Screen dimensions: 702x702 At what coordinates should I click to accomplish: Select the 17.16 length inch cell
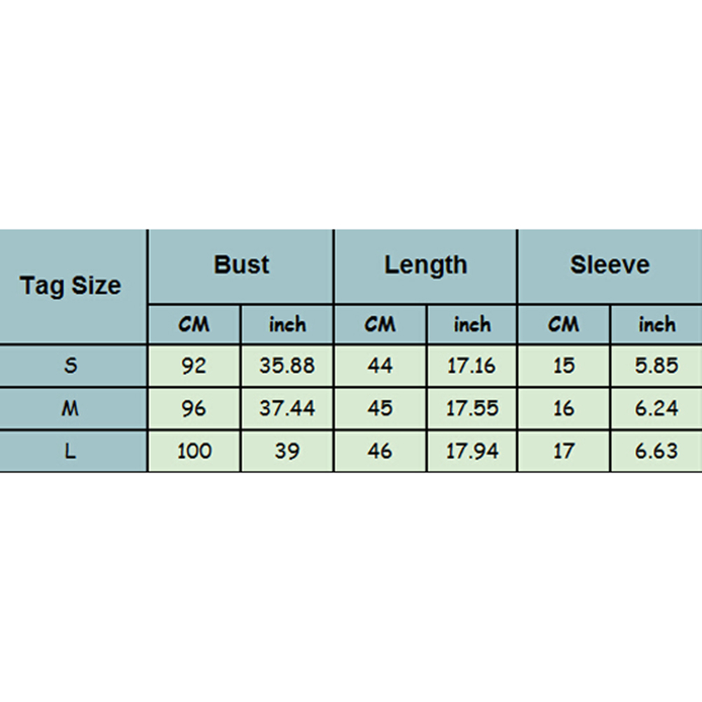(472, 366)
